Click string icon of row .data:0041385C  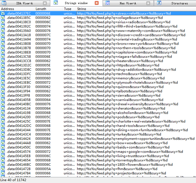tap(3, 18)
